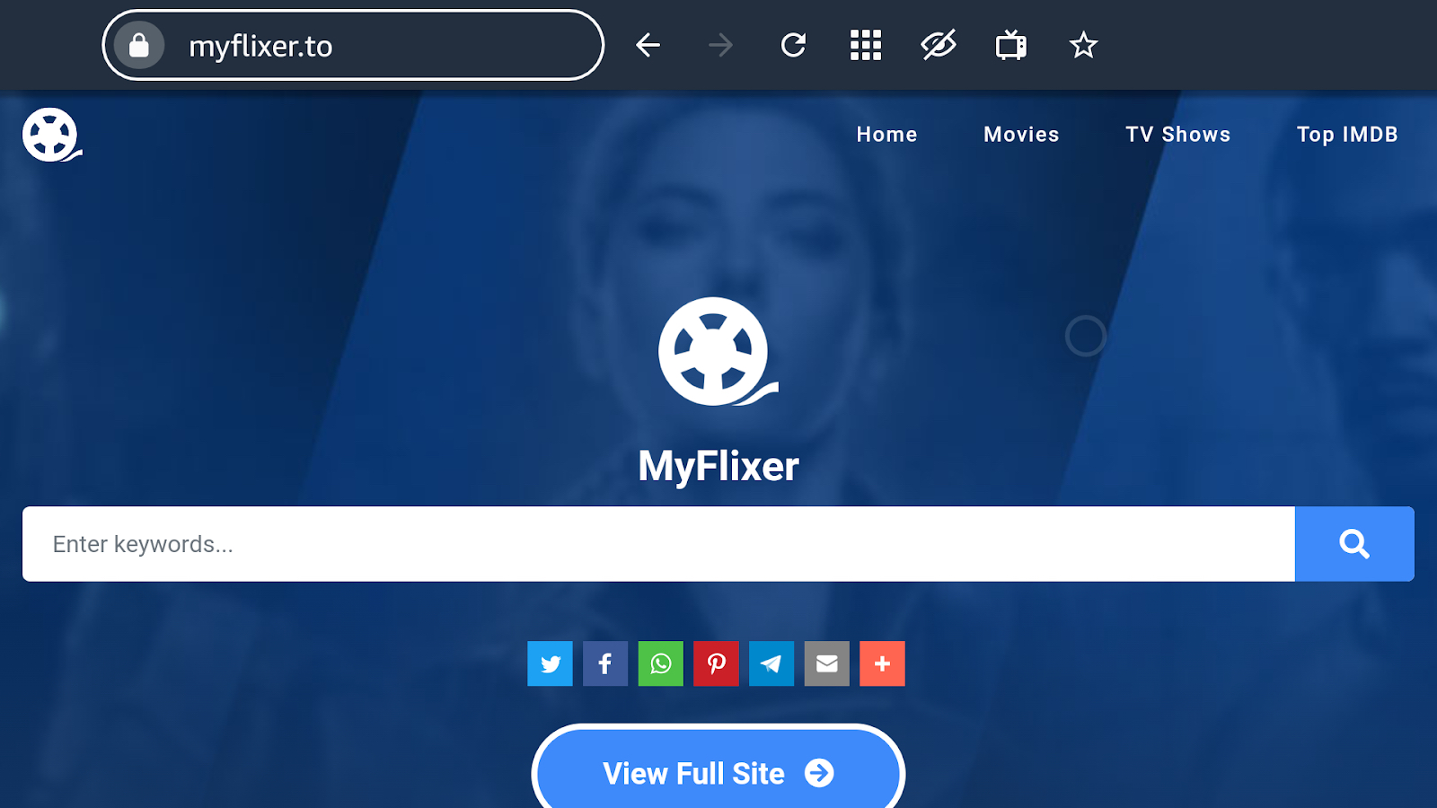
Task: Toggle the TV mode icon in the toolbar
Action: [x=1009, y=45]
